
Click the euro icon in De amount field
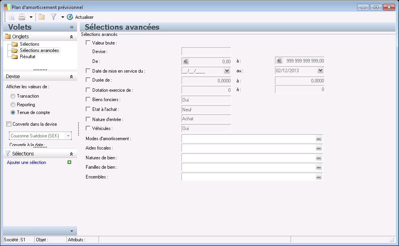click(x=186, y=61)
